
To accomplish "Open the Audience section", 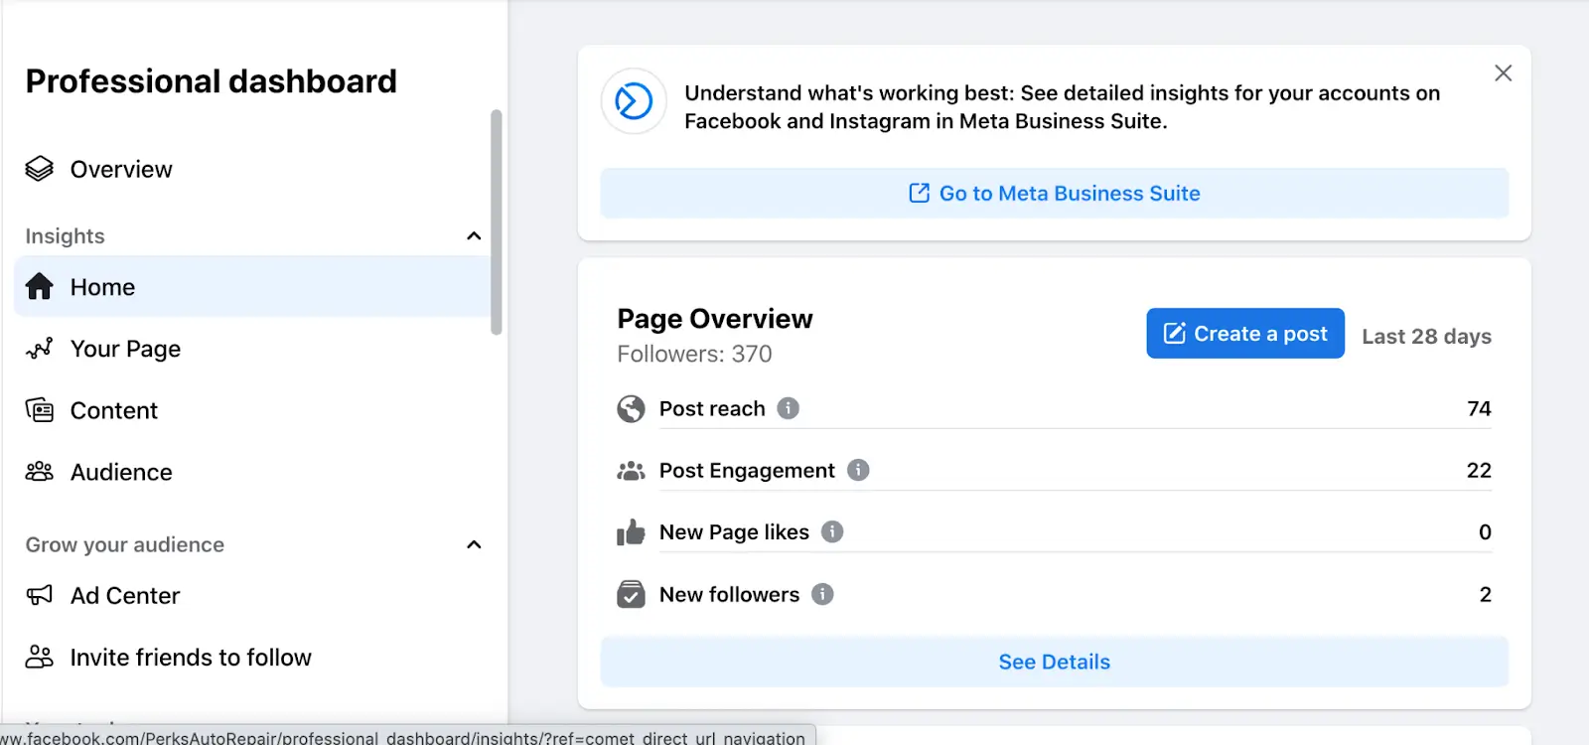I will [252, 472].
